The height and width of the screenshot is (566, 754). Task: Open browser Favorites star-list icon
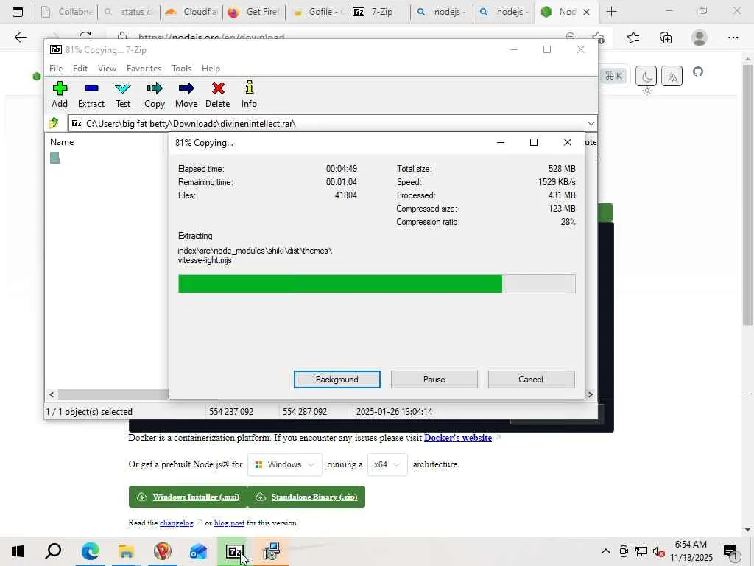tap(633, 38)
